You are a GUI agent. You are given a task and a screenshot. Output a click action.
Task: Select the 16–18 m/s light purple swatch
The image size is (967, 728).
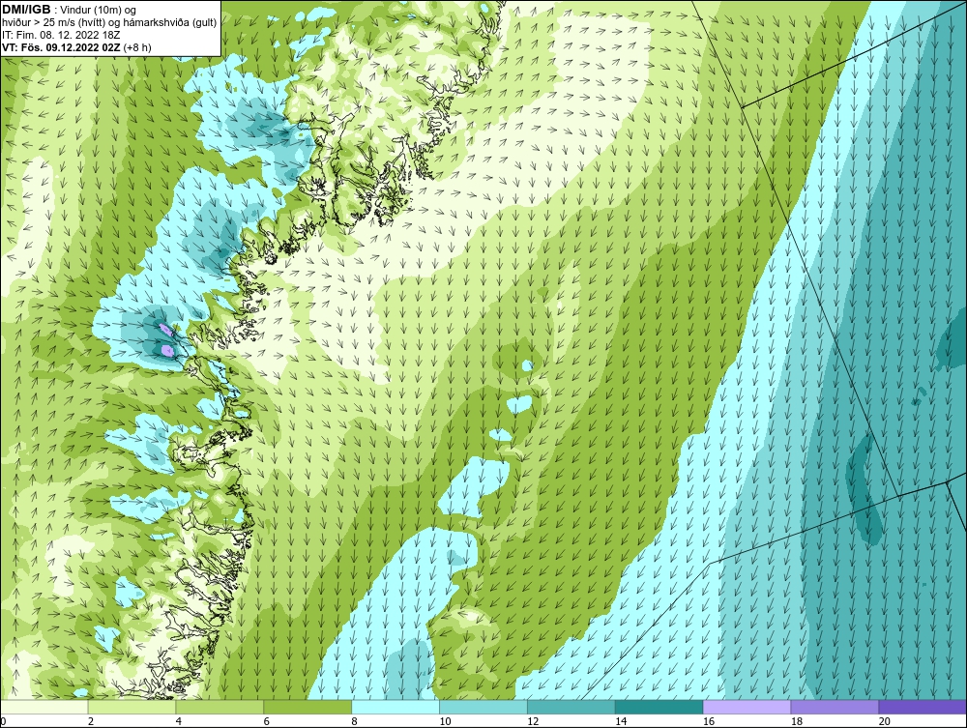(747, 707)
